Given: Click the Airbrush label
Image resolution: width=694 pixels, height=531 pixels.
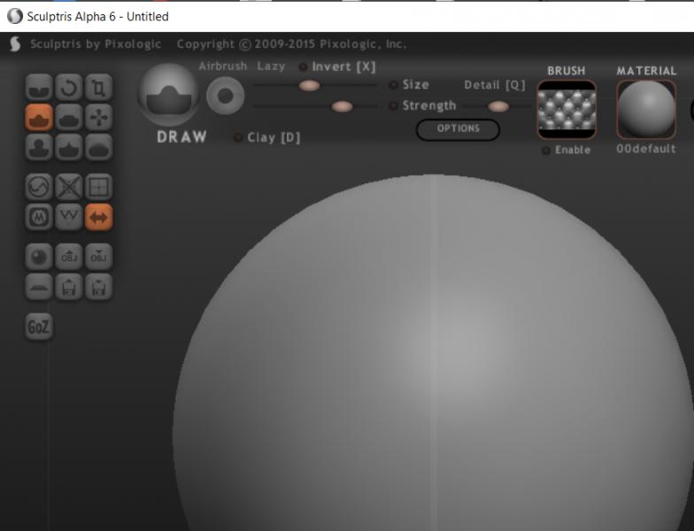Looking at the screenshot, I should [222, 67].
